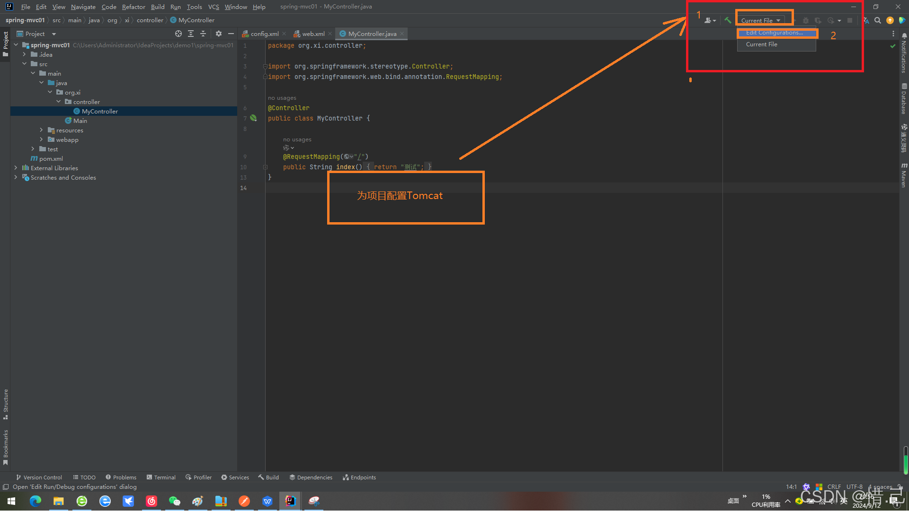Click the Spring bean gutter icon

[254, 118]
